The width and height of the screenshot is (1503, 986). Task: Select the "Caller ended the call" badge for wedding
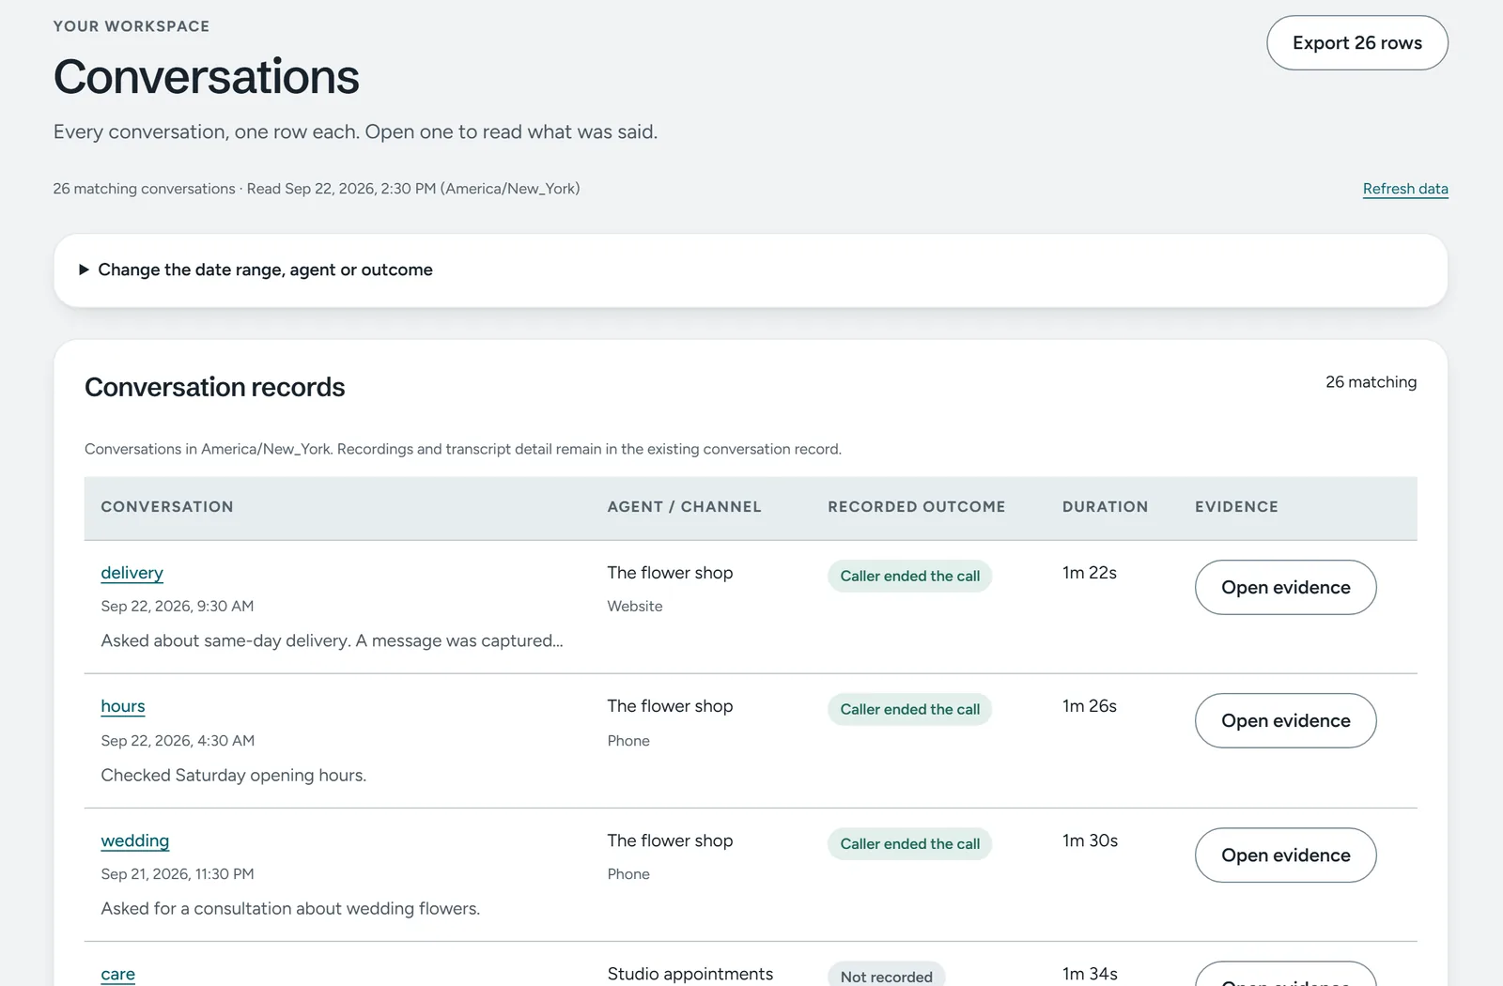pos(909,844)
